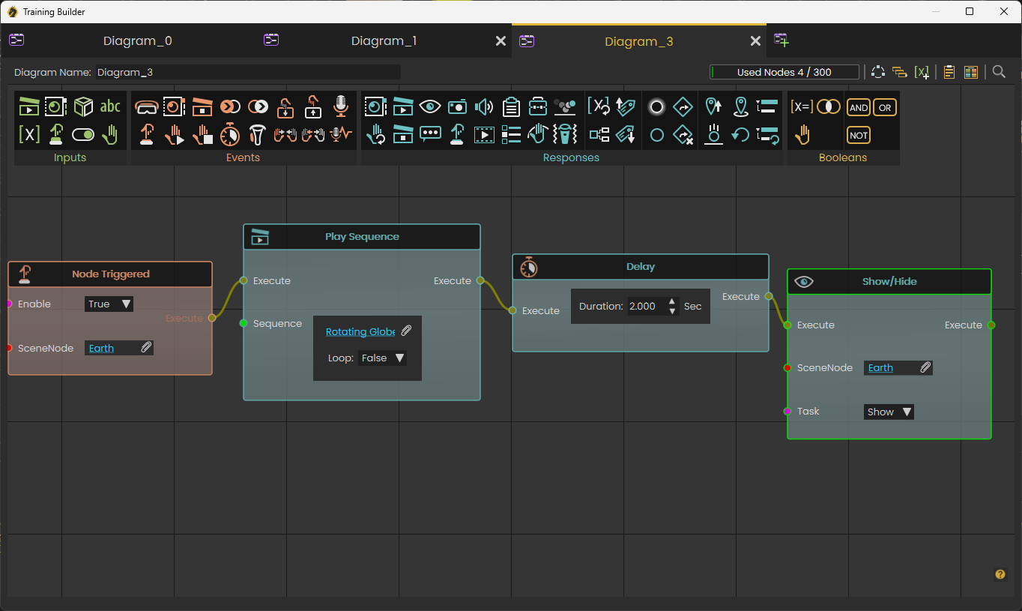Image resolution: width=1022 pixels, height=611 pixels.
Task: Click the Earth link in Node Triggered
Action: tap(101, 348)
